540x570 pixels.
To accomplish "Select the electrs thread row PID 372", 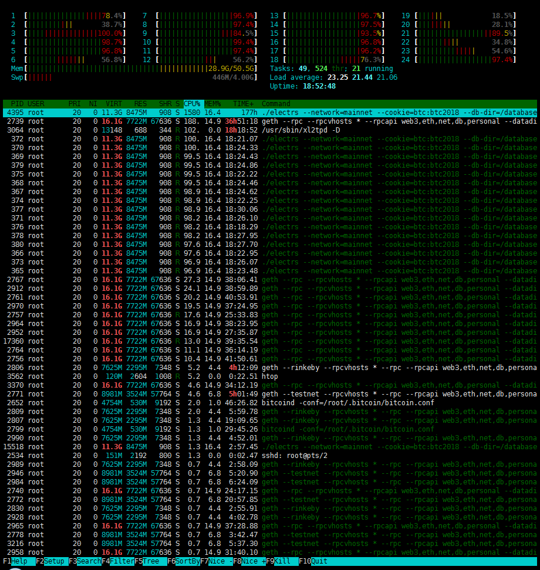I will coord(269,139).
